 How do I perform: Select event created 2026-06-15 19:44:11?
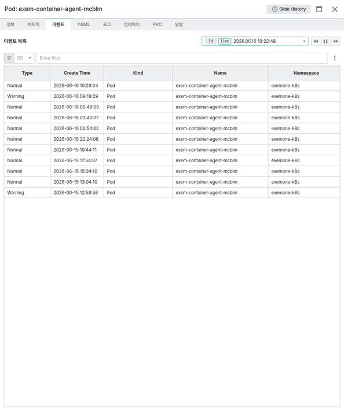[x=172, y=150]
